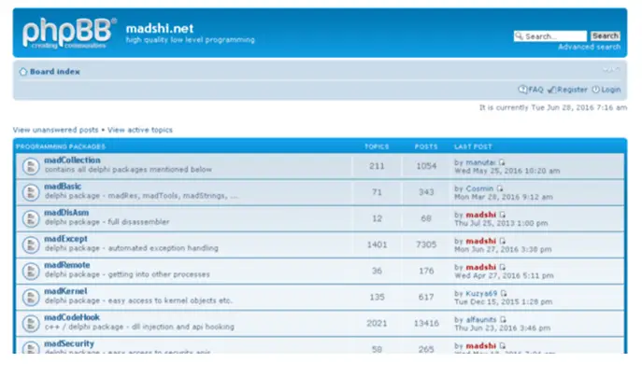Viewport: 642px width, 377px height.
Task: View latest post icon in madDisAsm row
Action: 503,215
